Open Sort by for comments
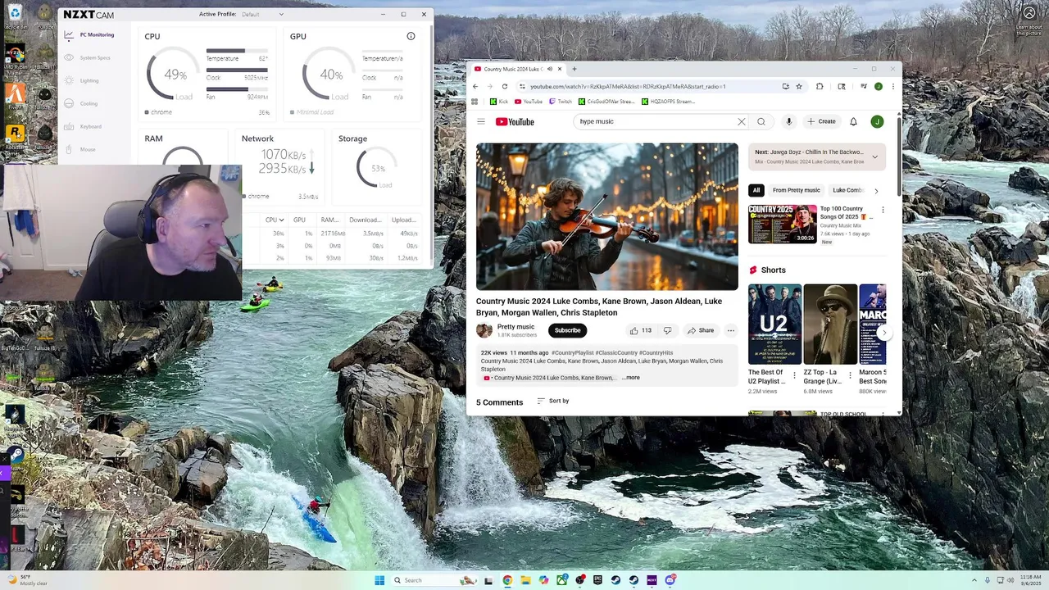 (553, 401)
